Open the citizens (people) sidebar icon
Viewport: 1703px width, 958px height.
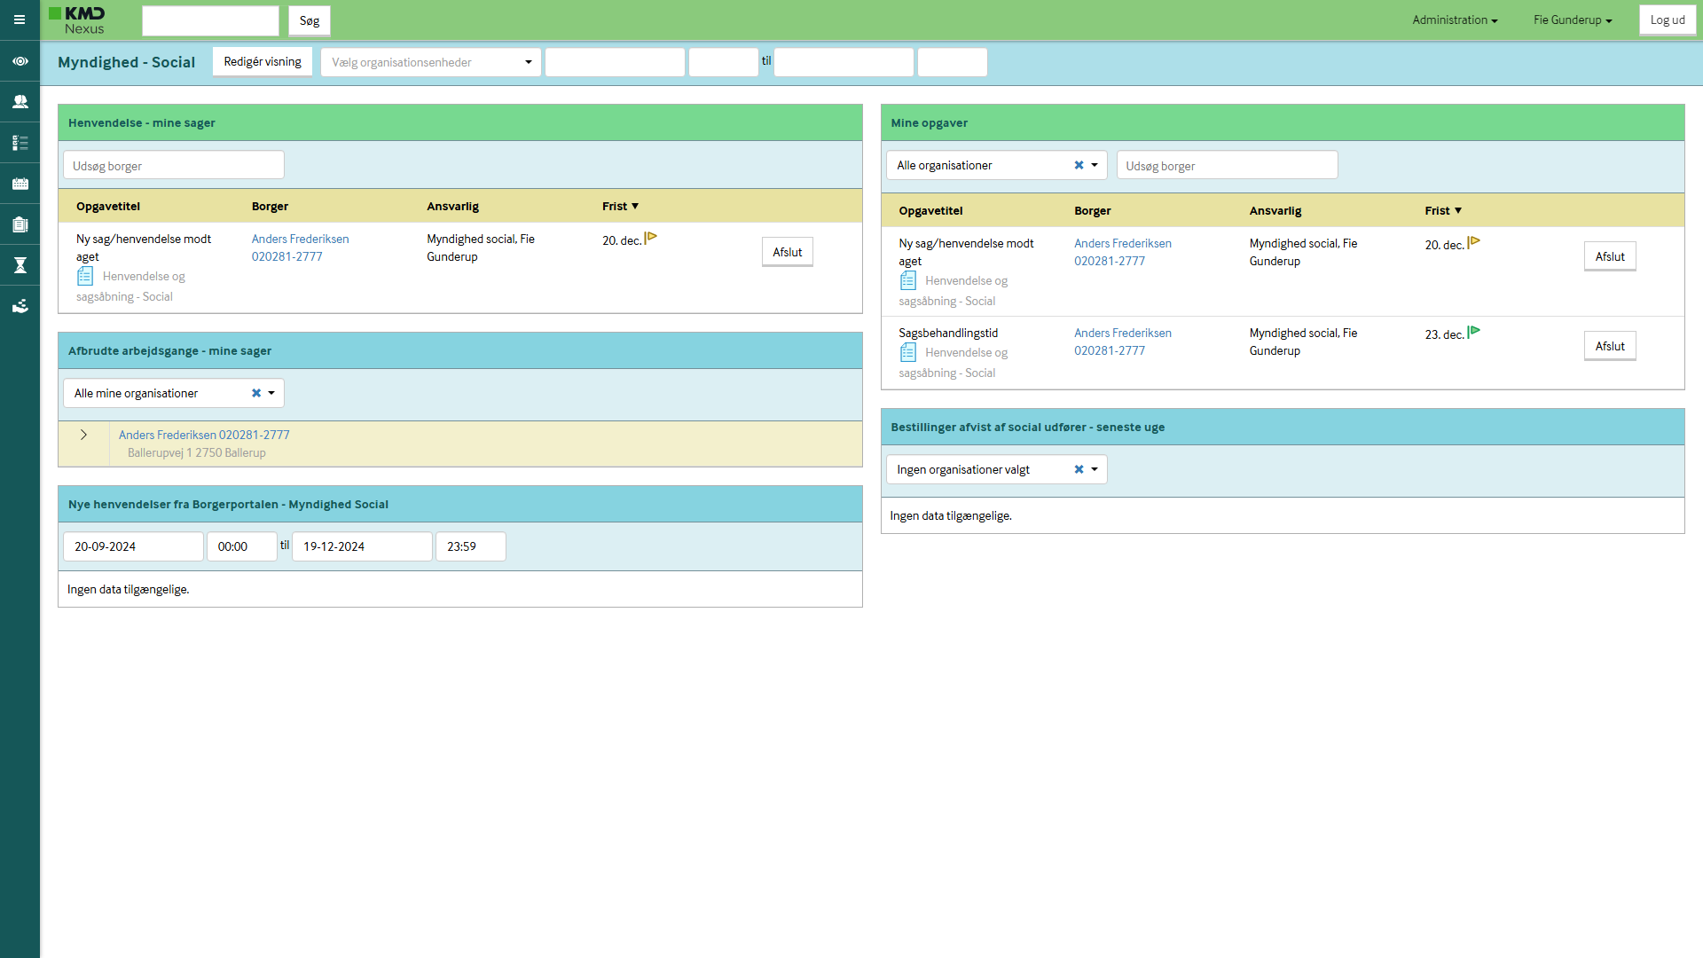[20, 102]
